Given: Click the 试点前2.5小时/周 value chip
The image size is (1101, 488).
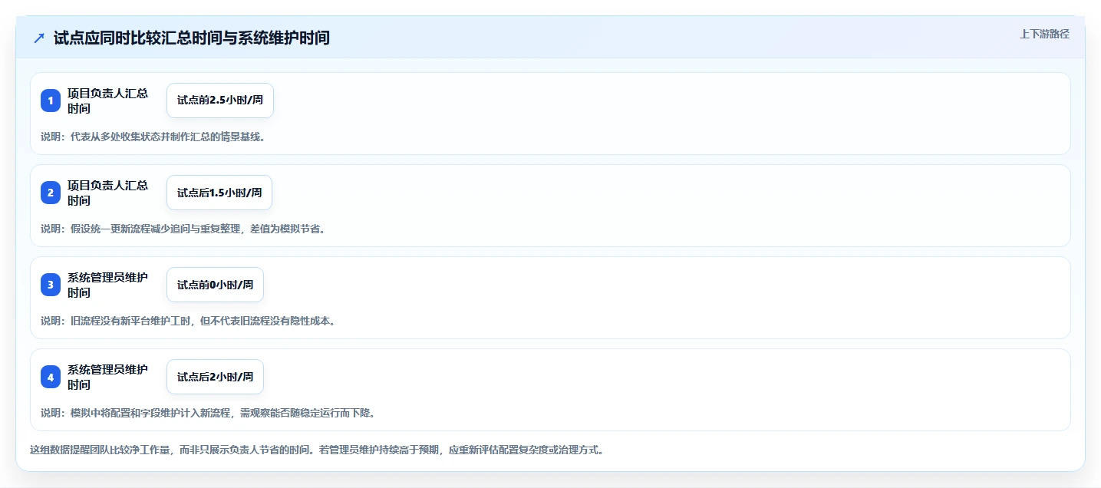Looking at the screenshot, I should pyautogui.click(x=220, y=101).
